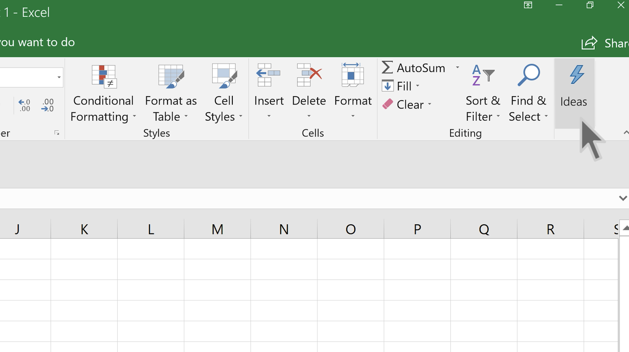Expand the Fill dropdown arrow
The height and width of the screenshot is (352, 629).
417,86
